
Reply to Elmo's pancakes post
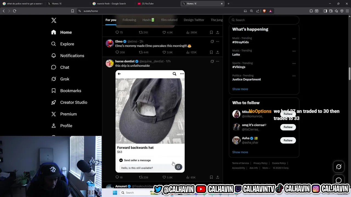pyautogui.click(x=120, y=52)
